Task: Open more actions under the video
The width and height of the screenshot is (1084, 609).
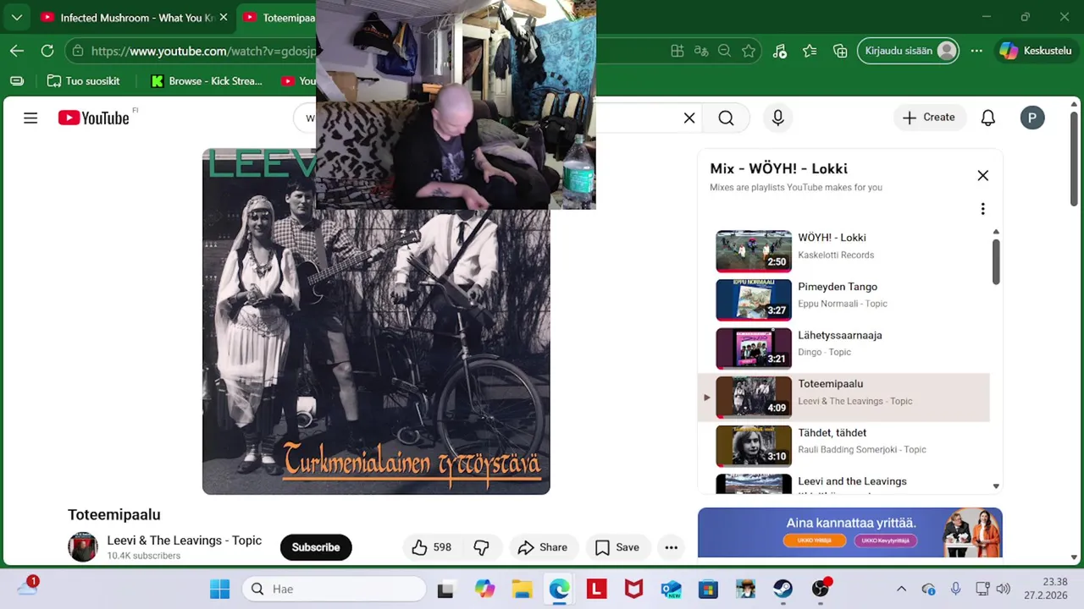Action: click(x=671, y=547)
